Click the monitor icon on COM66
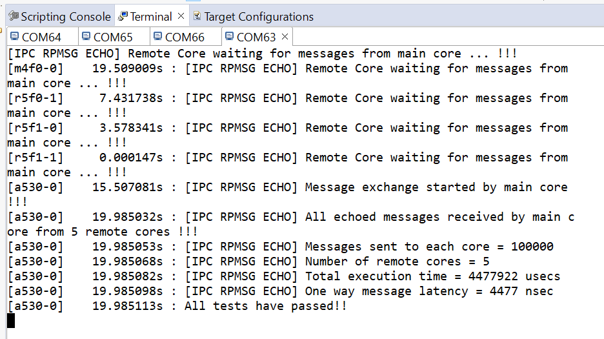Screen dimensions: 604x339 click(x=158, y=37)
